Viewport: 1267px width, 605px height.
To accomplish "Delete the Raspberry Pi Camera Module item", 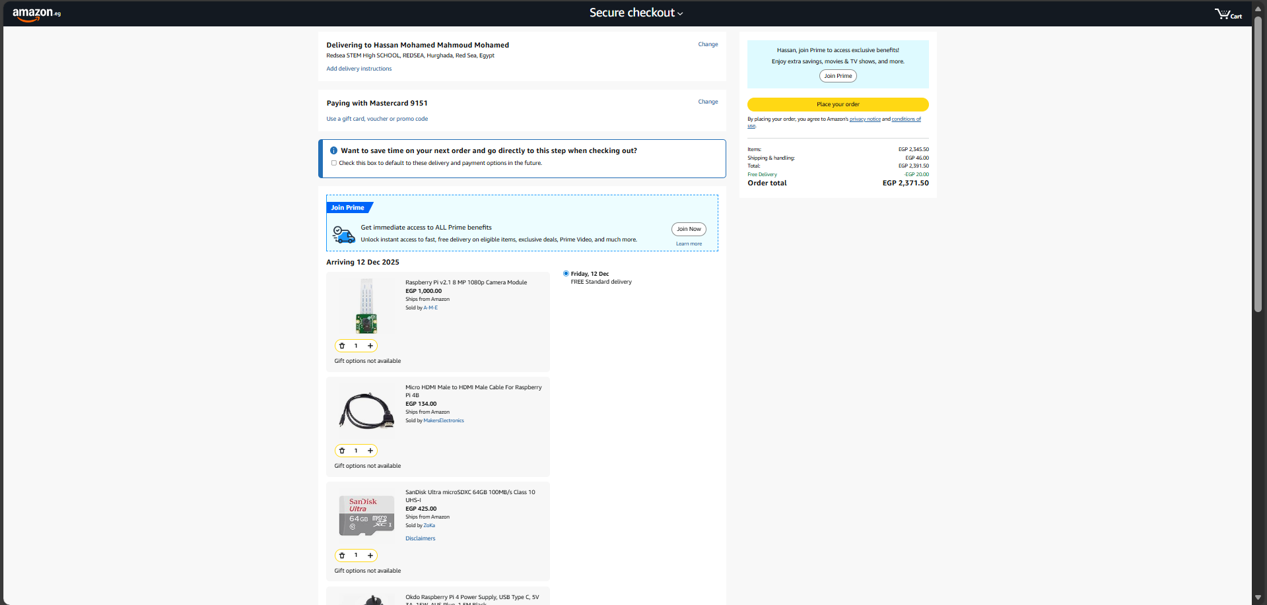I will [342, 346].
